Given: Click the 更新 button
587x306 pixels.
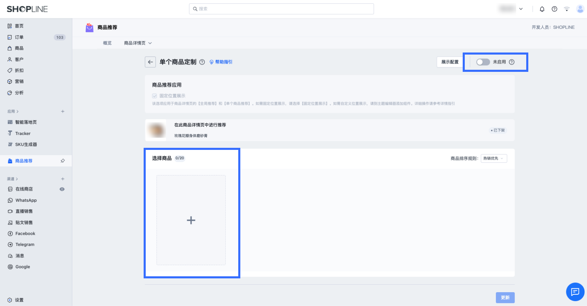Looking at the screenshot, I should pos(505,298).
